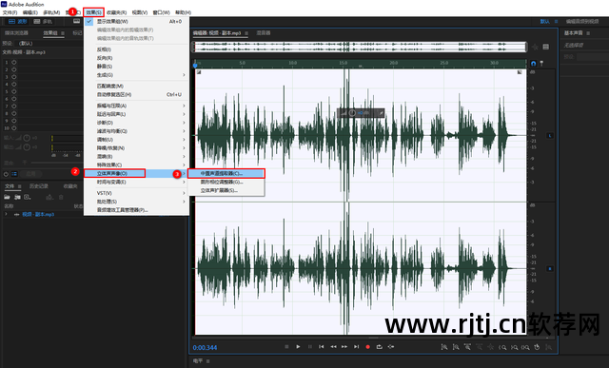Click Move Playhead to Previous icon
Image resolution: width=609 pixels, height=368 pixels.
coord(322,347)
